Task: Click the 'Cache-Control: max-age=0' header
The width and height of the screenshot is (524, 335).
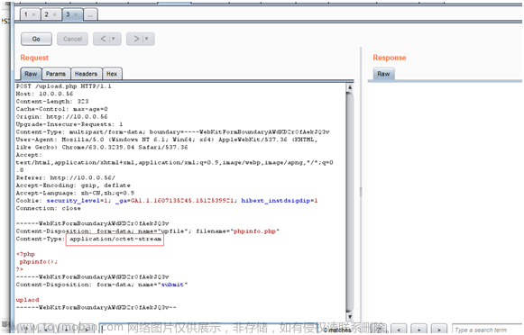Action: (62, 109)
